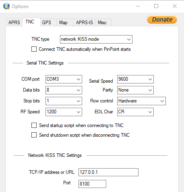184x192 pixels.
Task: Click the Donate button
Action: pyautogui.click(x=162, y=19)
